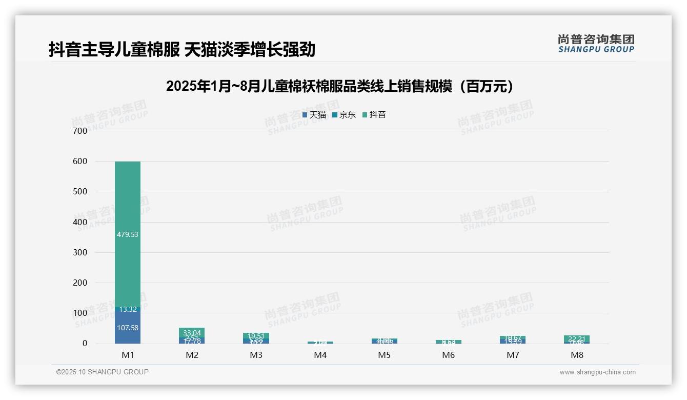Expand details for the M8 bar

pos(577,338)
